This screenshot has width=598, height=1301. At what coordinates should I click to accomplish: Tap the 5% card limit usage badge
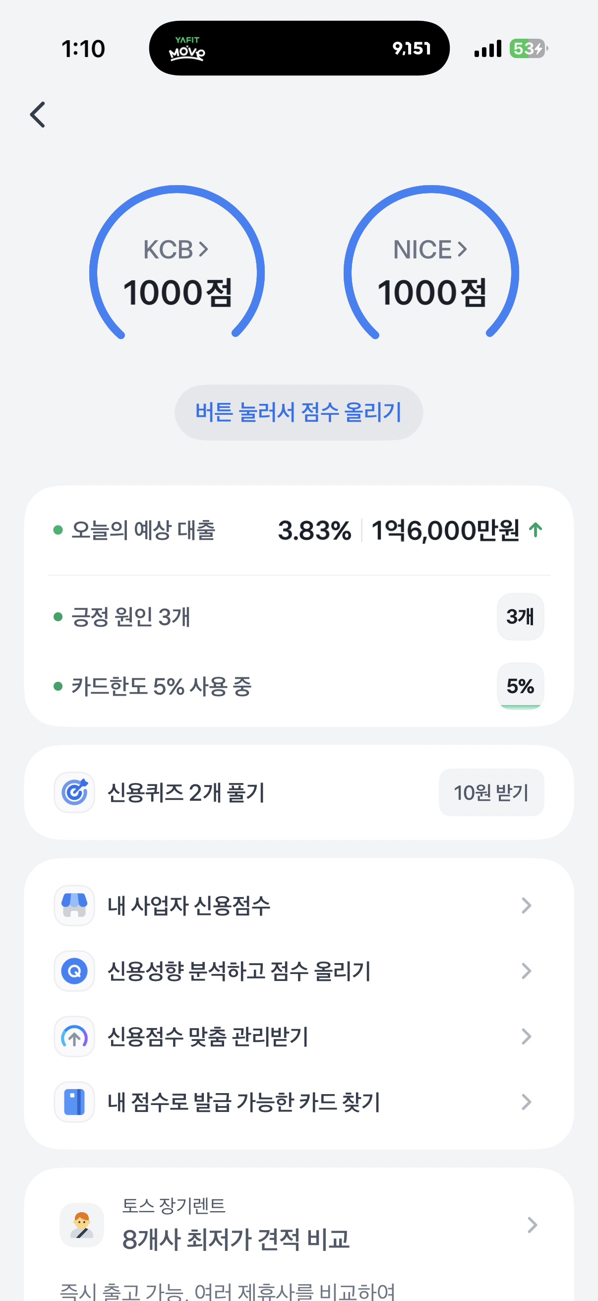[520, 686]
